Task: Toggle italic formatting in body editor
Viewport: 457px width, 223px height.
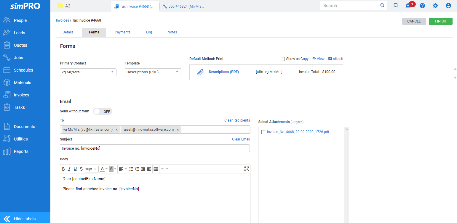Action: [x=69, y=169]
